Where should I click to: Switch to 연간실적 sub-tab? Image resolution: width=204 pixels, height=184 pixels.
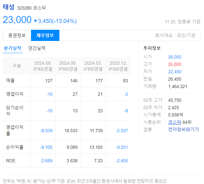click(x=37, y=48)
